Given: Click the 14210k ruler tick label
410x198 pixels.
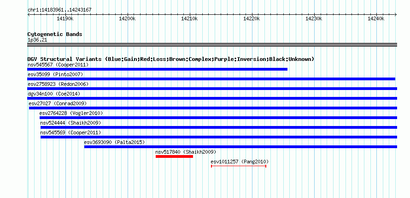Looking at the screenshot, I should (190, 18).
